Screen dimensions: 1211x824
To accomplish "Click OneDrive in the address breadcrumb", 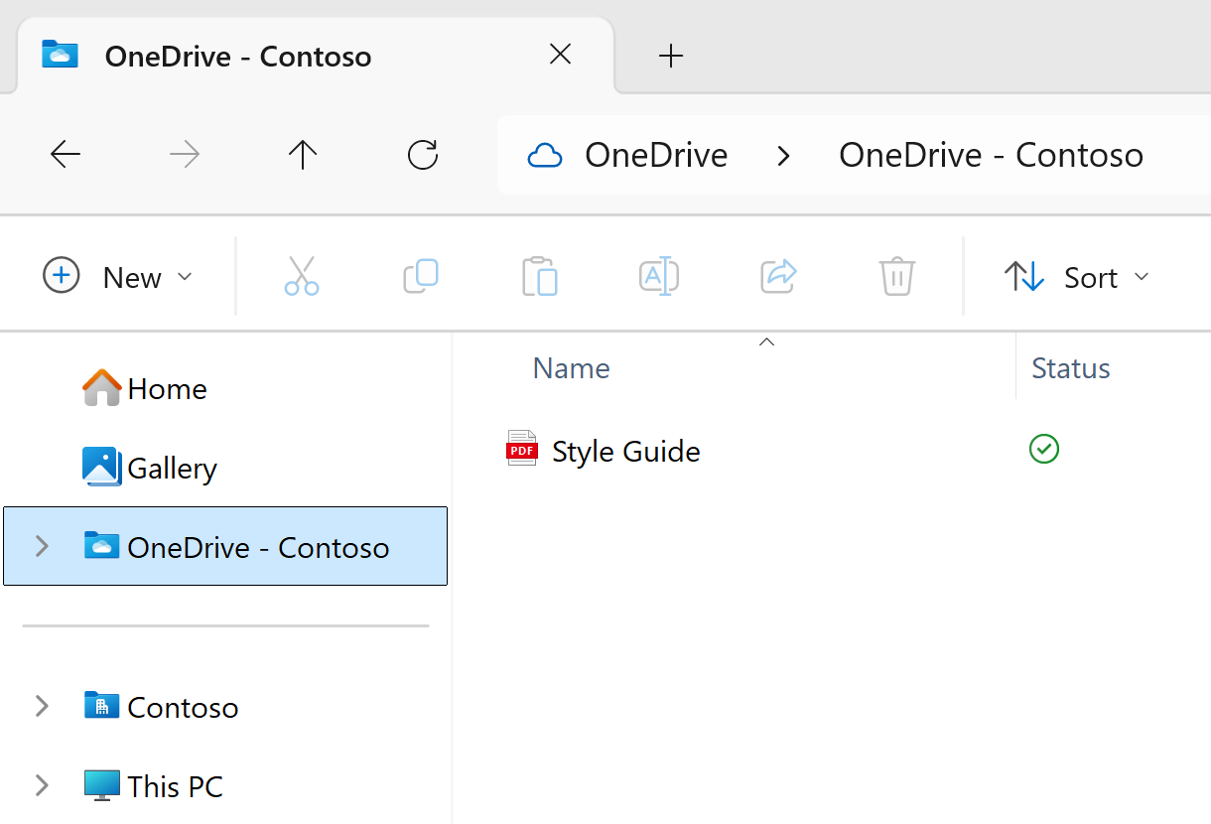I will [655, 156].
